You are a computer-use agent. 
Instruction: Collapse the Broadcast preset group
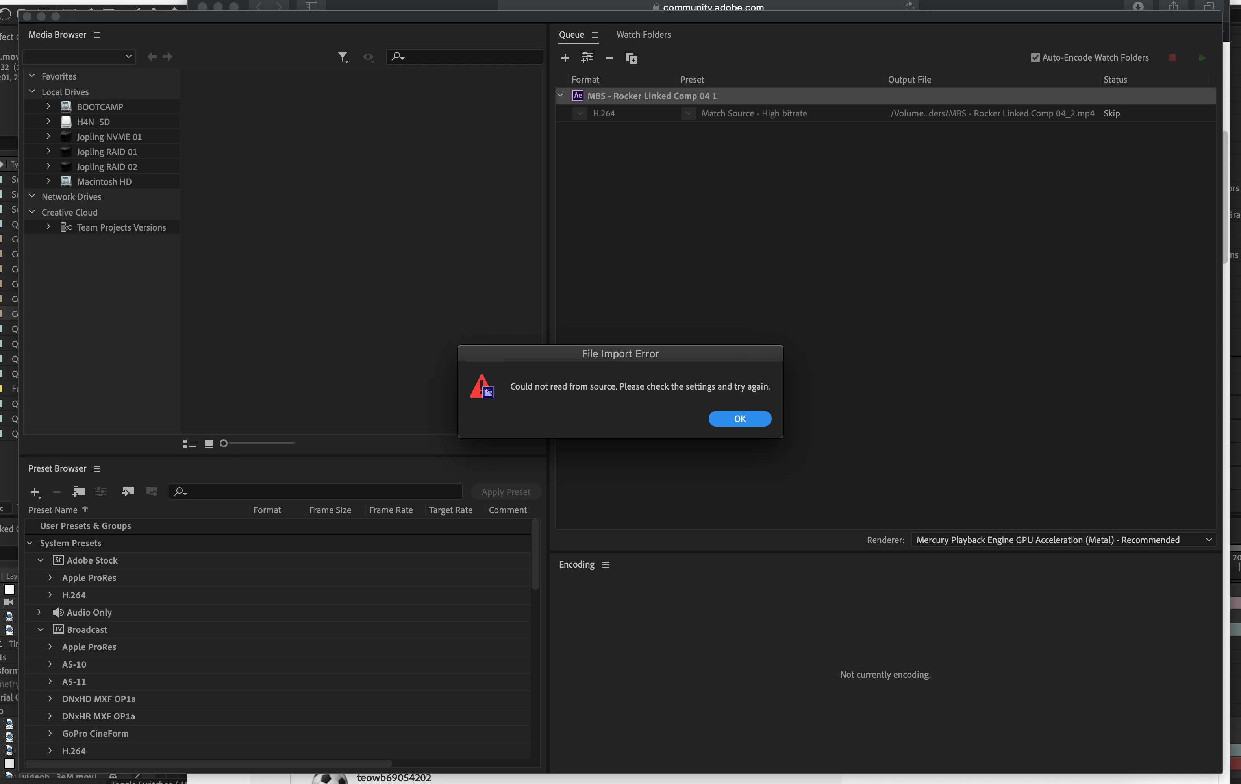tap(40, 629)
